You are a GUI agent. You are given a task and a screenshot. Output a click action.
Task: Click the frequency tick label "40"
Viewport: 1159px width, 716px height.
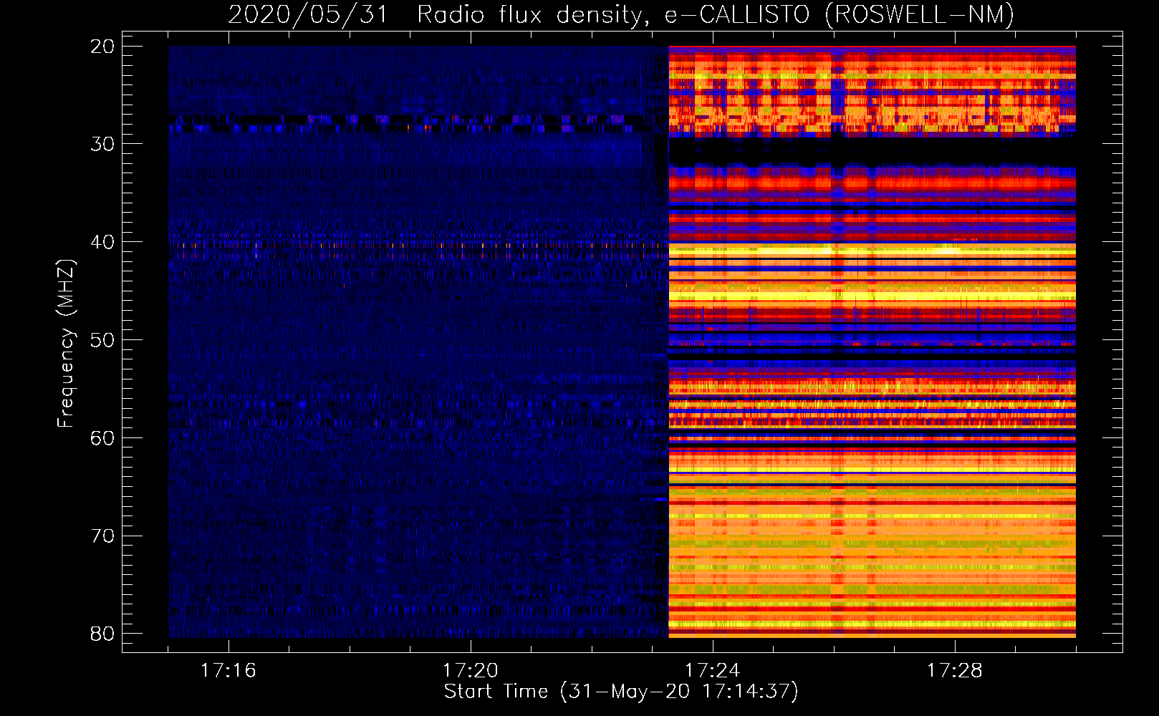tap(102, 242)
